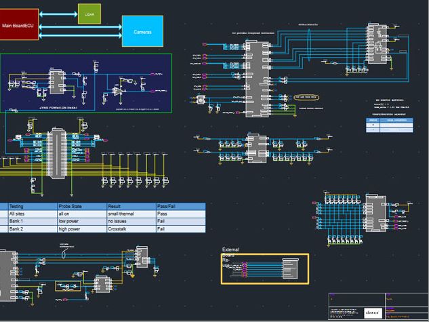Click the Cadence logo in the title block
429x322 pixels.
pyautogui.click(x=373, y=313)
